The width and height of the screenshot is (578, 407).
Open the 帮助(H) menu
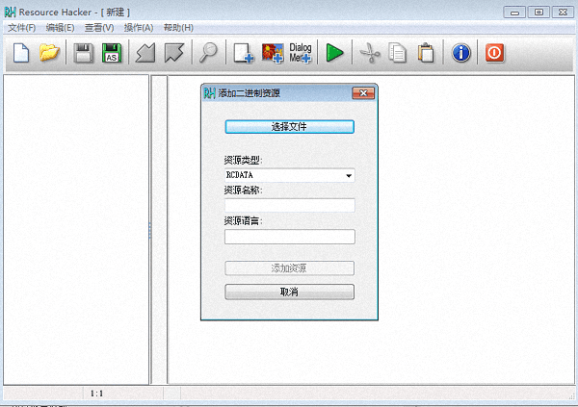coord(178,28)
